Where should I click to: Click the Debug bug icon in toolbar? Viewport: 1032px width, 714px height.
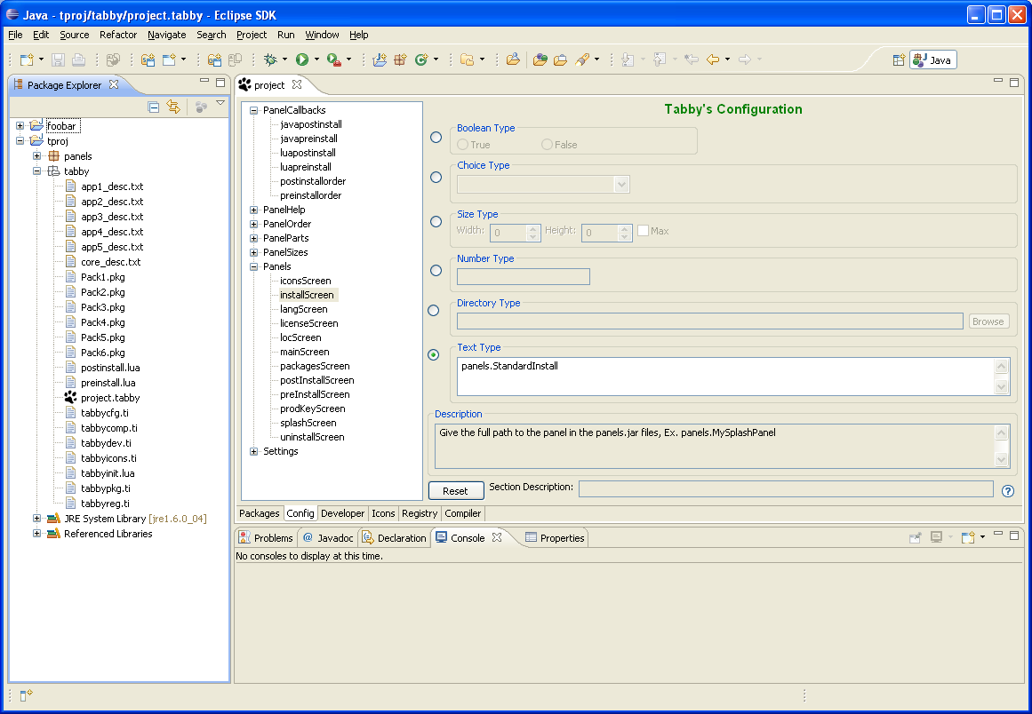270,59
